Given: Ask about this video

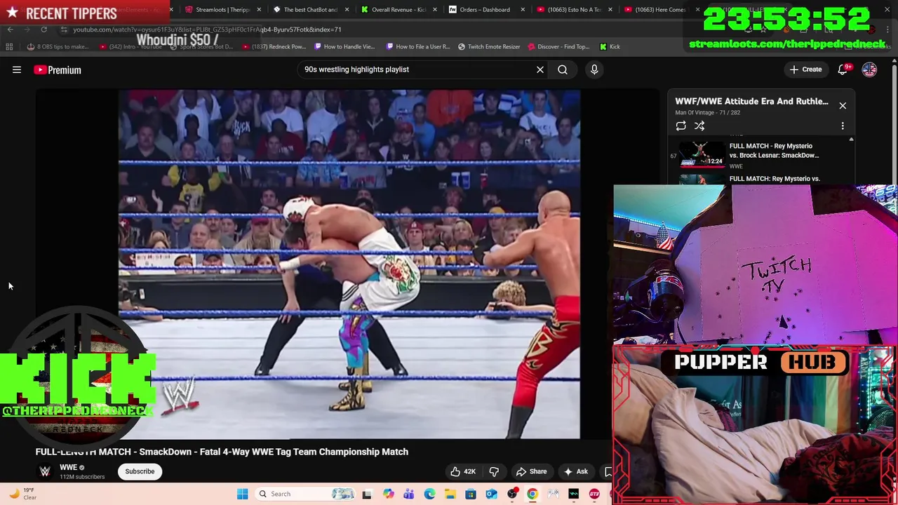Looking at the screenshot, I should point(575,471).
